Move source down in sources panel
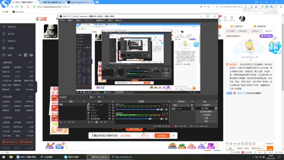The image size is (284, 160). pos(105,122)
